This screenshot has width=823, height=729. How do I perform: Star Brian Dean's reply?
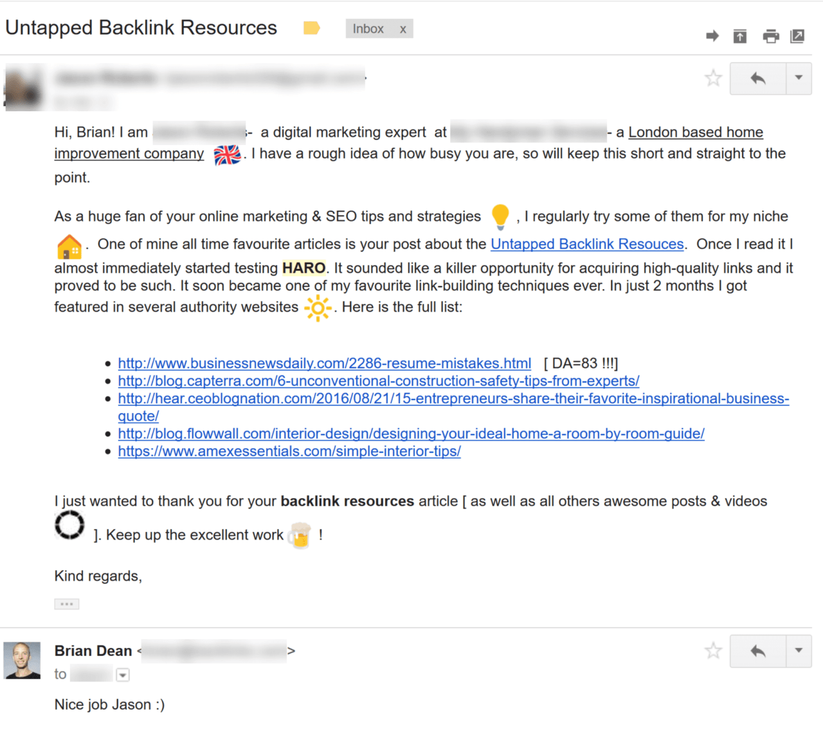(713, 650)
